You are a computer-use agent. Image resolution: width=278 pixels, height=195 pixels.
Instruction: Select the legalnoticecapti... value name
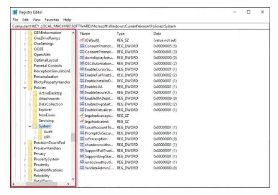tap(99, 116)
